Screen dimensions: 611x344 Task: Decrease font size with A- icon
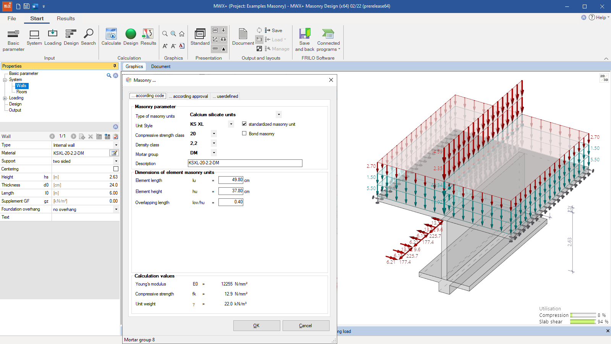pyautogui.click(x=173, y=46)
